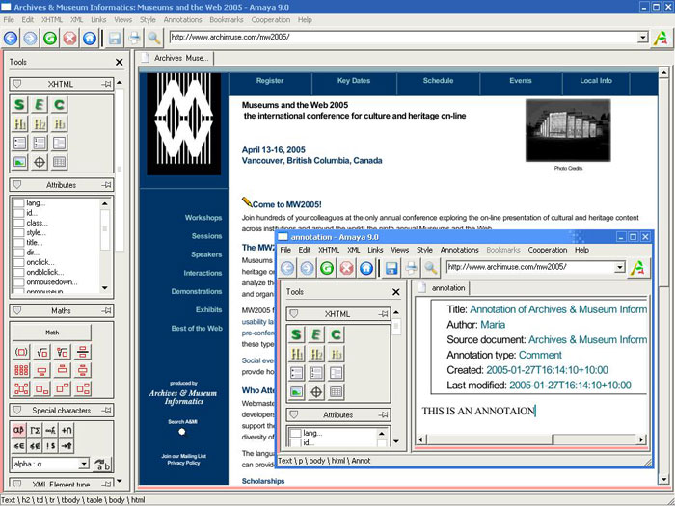Click Save icon in annotation window toolbar
675x506 pixels.
(391, 268)
